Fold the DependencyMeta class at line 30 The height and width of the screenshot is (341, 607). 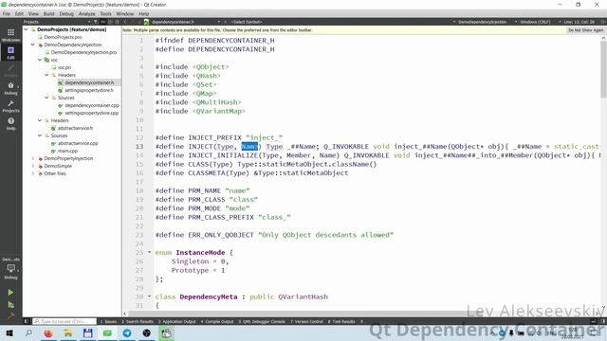pyautogui.click(x=150, y=296)
